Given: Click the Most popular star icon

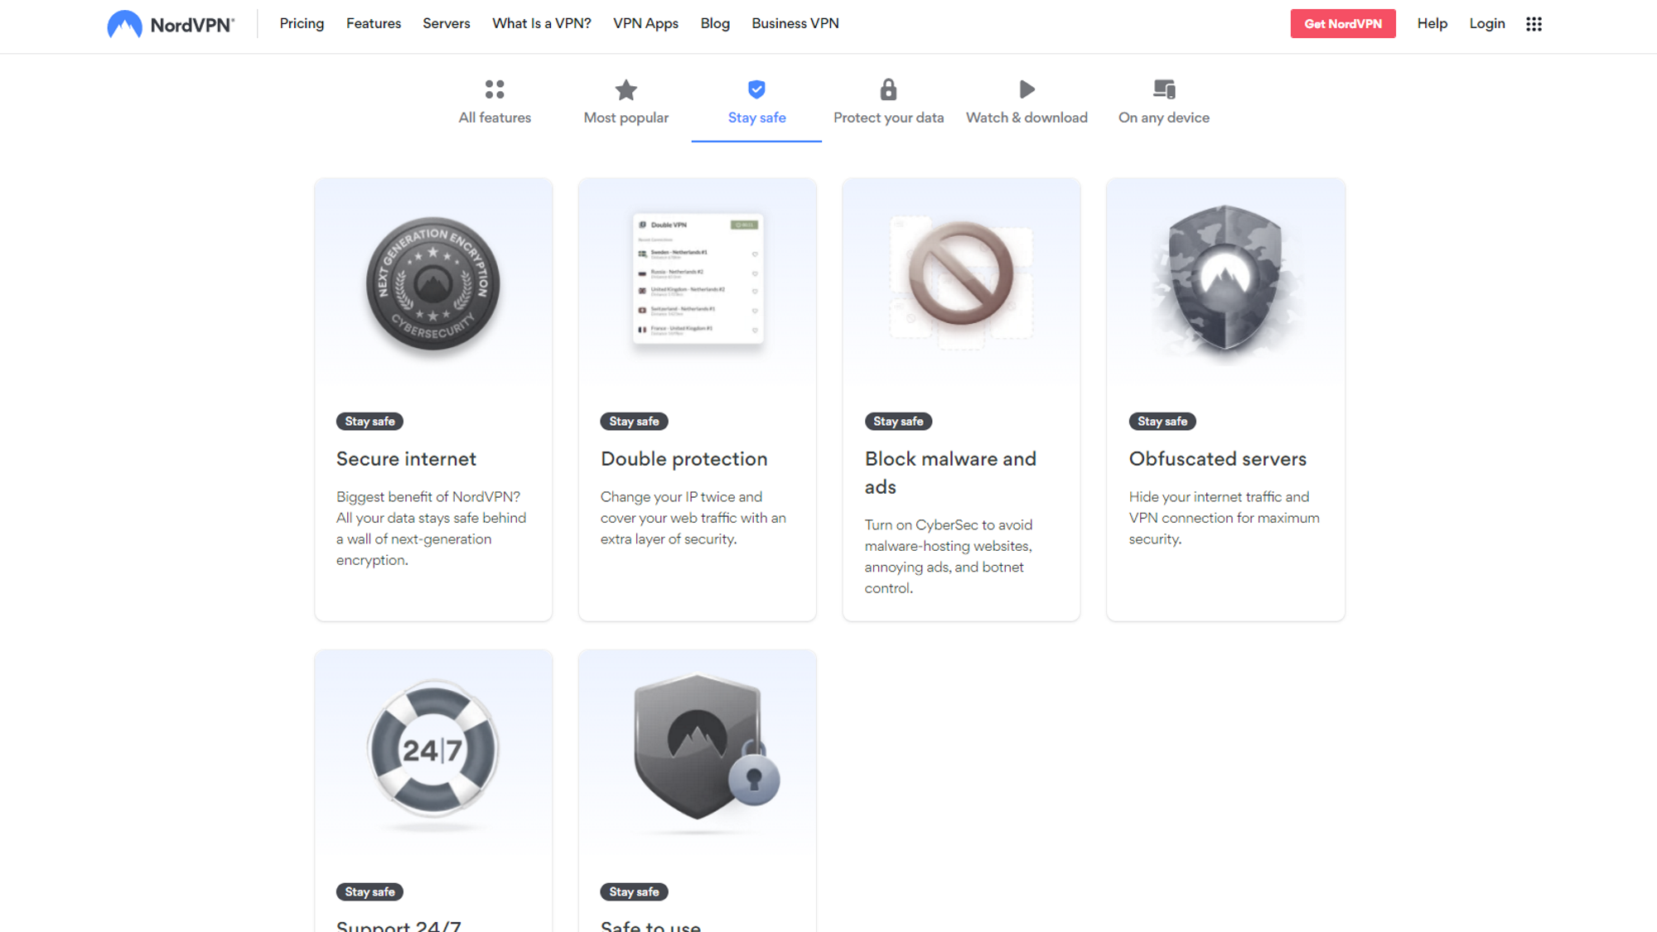Looking at the screenshot, I should coord(626,89).
